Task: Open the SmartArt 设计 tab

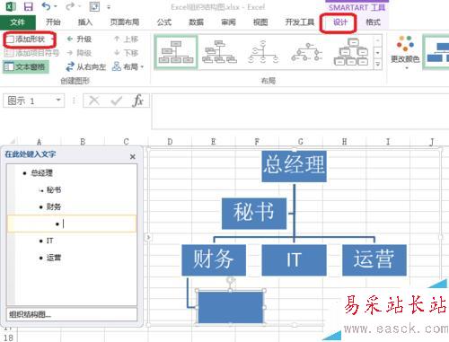Action: [x=339, y=22]
